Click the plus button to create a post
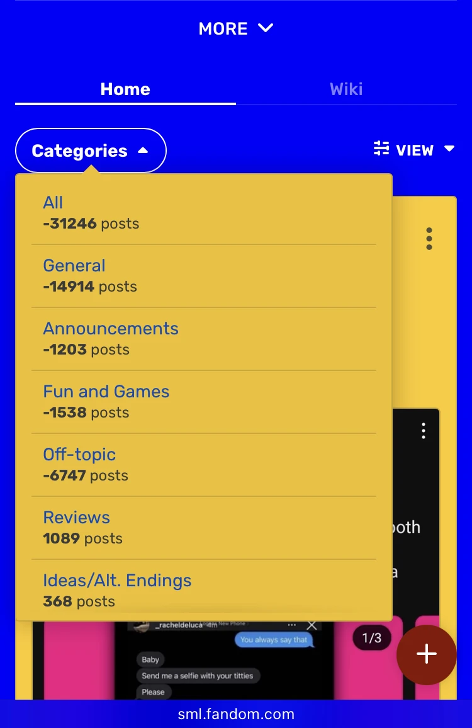This screenshot has height=728, width=472. point(427,655)
